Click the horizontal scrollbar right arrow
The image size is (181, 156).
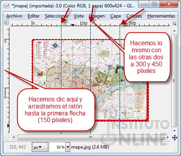click(168, 137)
